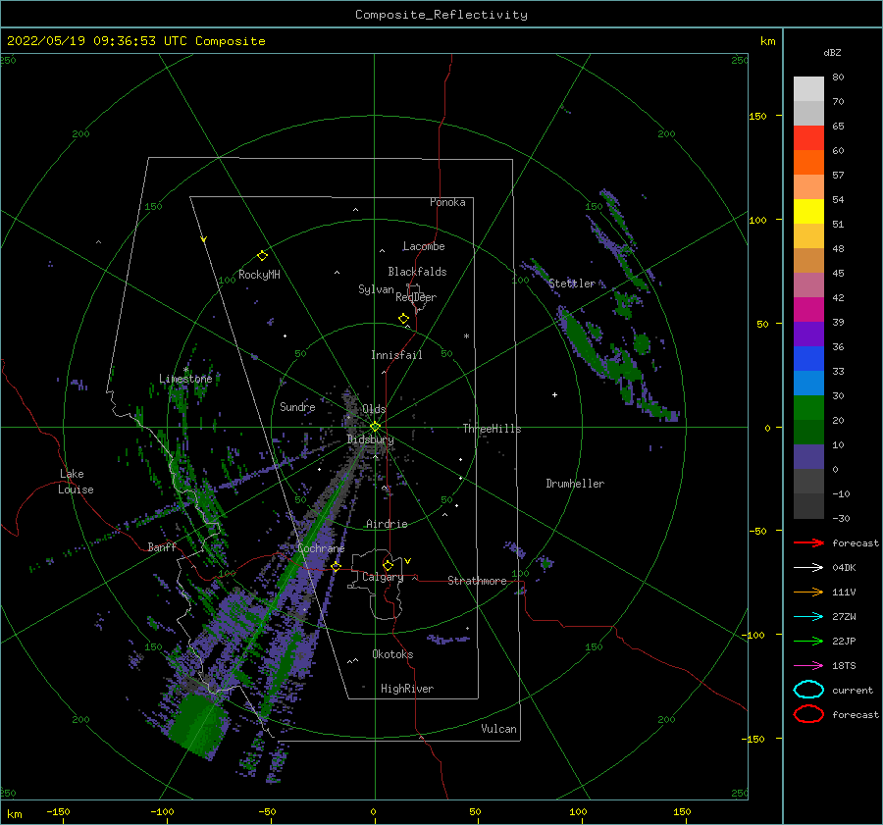This screenshot has height=825, width=883.
Task: Click the Composite_Reflectivity title
Action: 441,15
